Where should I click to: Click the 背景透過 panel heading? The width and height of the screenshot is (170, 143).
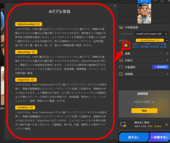[143, 94]
